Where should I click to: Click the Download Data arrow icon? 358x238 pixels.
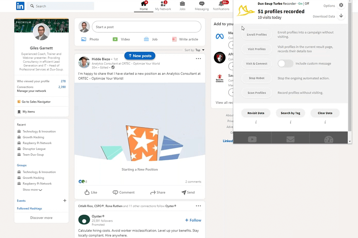[x=341, y=16]
